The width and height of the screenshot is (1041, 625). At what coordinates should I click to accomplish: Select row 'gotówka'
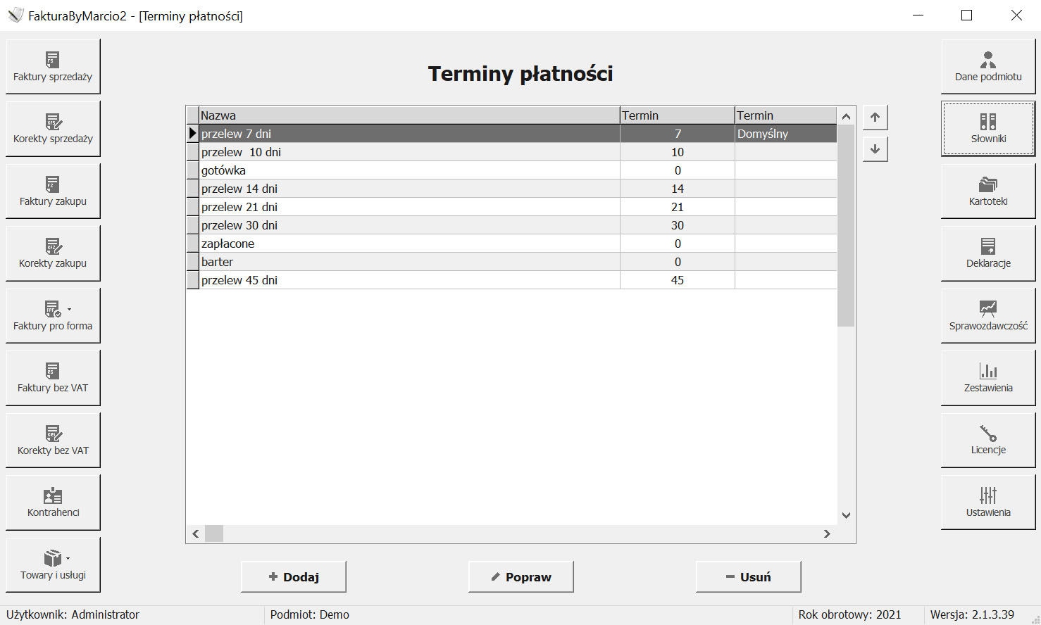pos(511,170)
